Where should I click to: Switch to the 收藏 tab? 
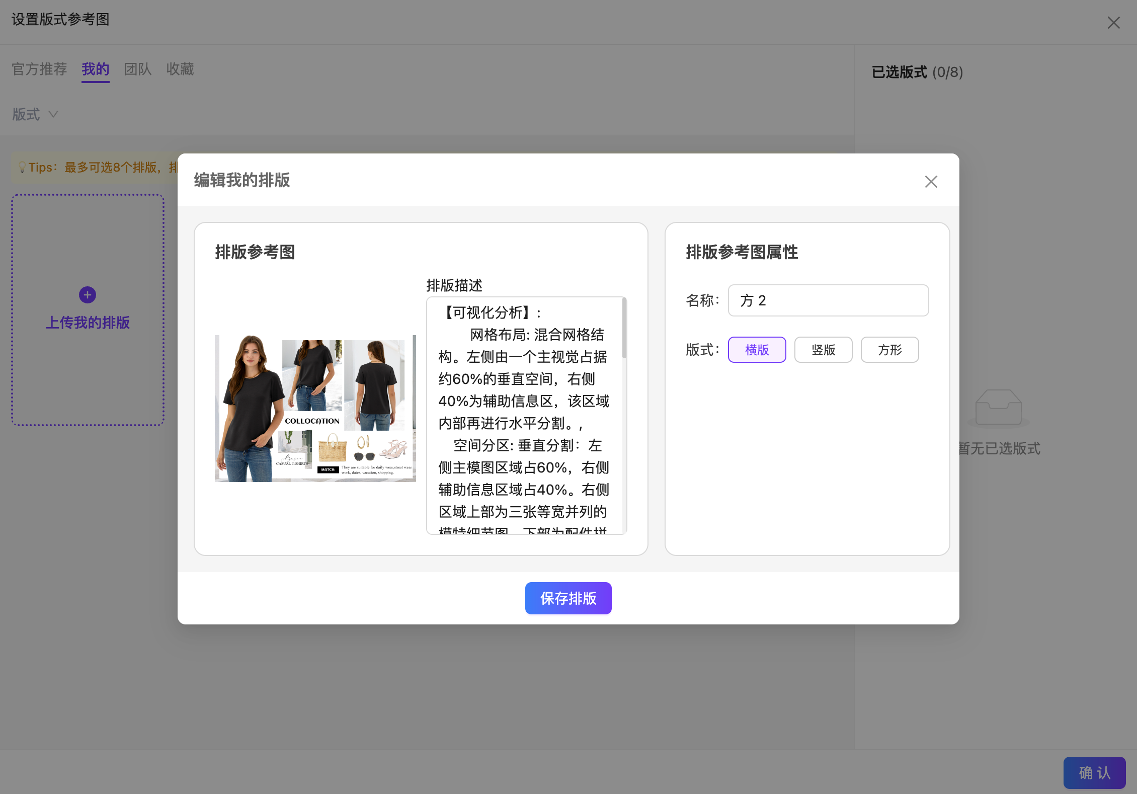[x=180, y=69]
